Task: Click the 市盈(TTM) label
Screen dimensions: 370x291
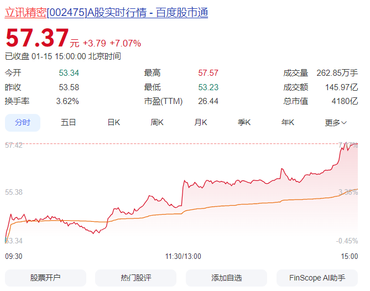Action: (x=163, y=101)
